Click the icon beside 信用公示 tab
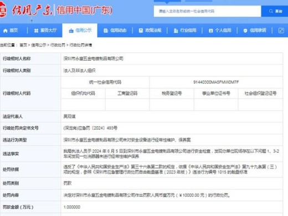 [x=71, y=30]
